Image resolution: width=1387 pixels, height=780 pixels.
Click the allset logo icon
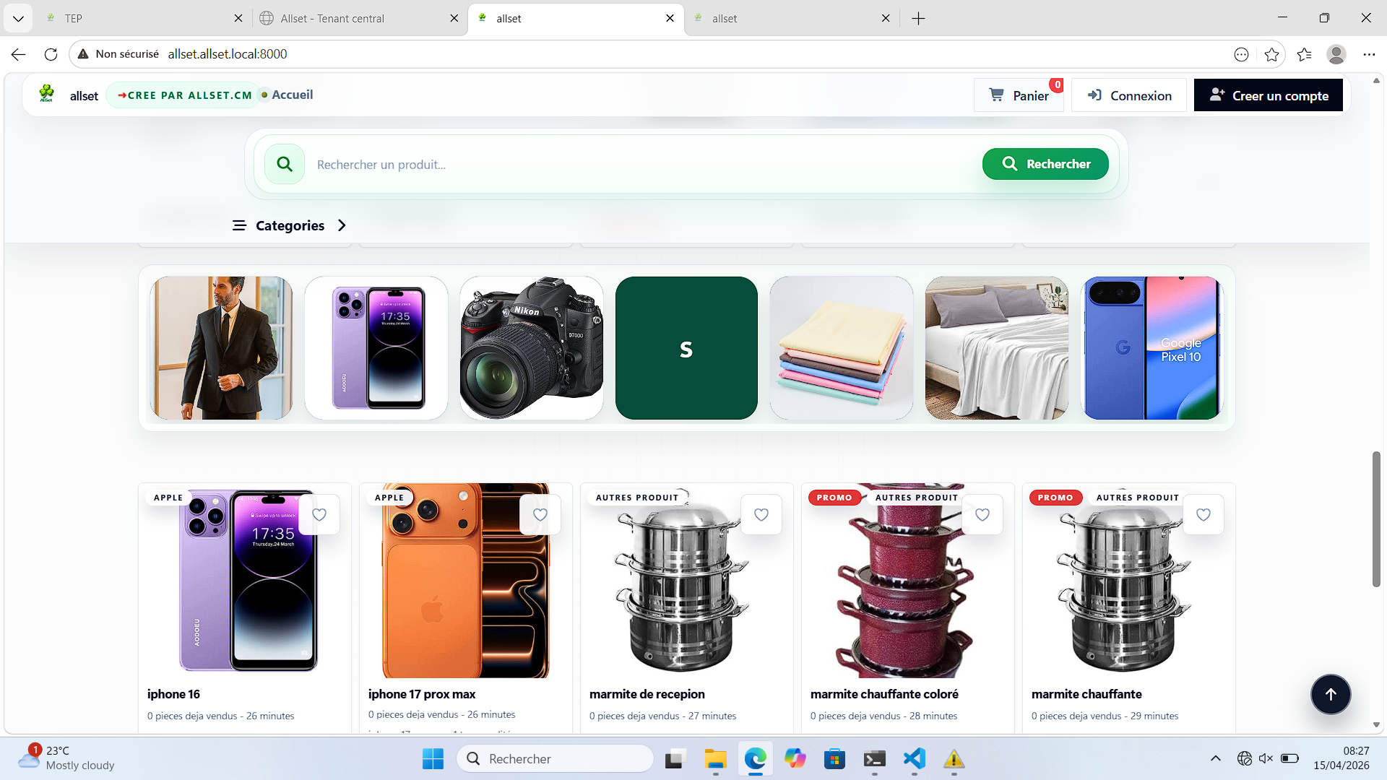(47, 94)
